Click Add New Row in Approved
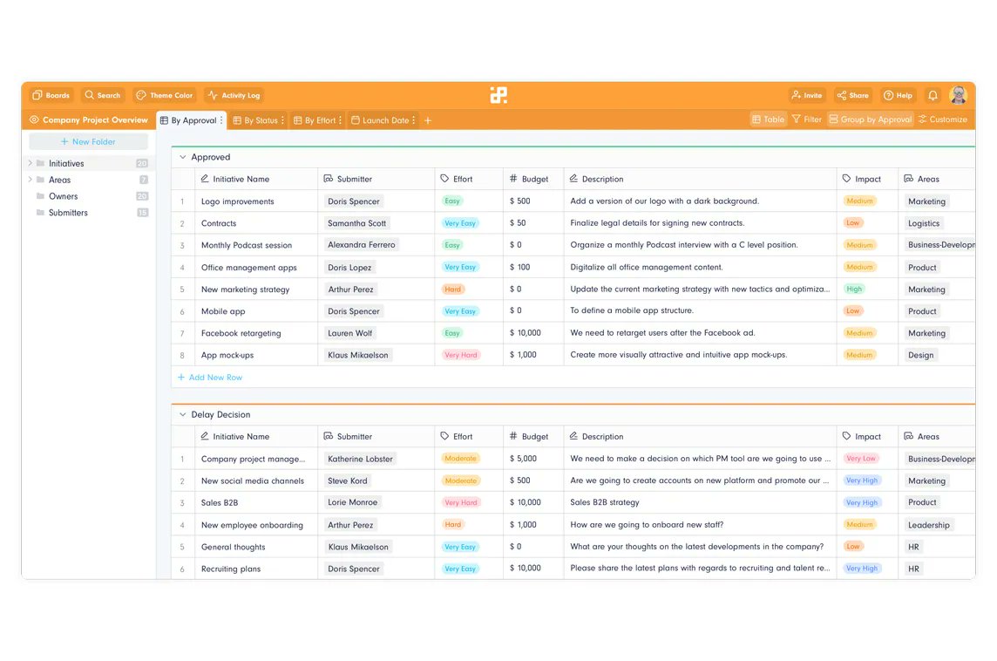The image size is (997, 661). [x=210, y=378]
